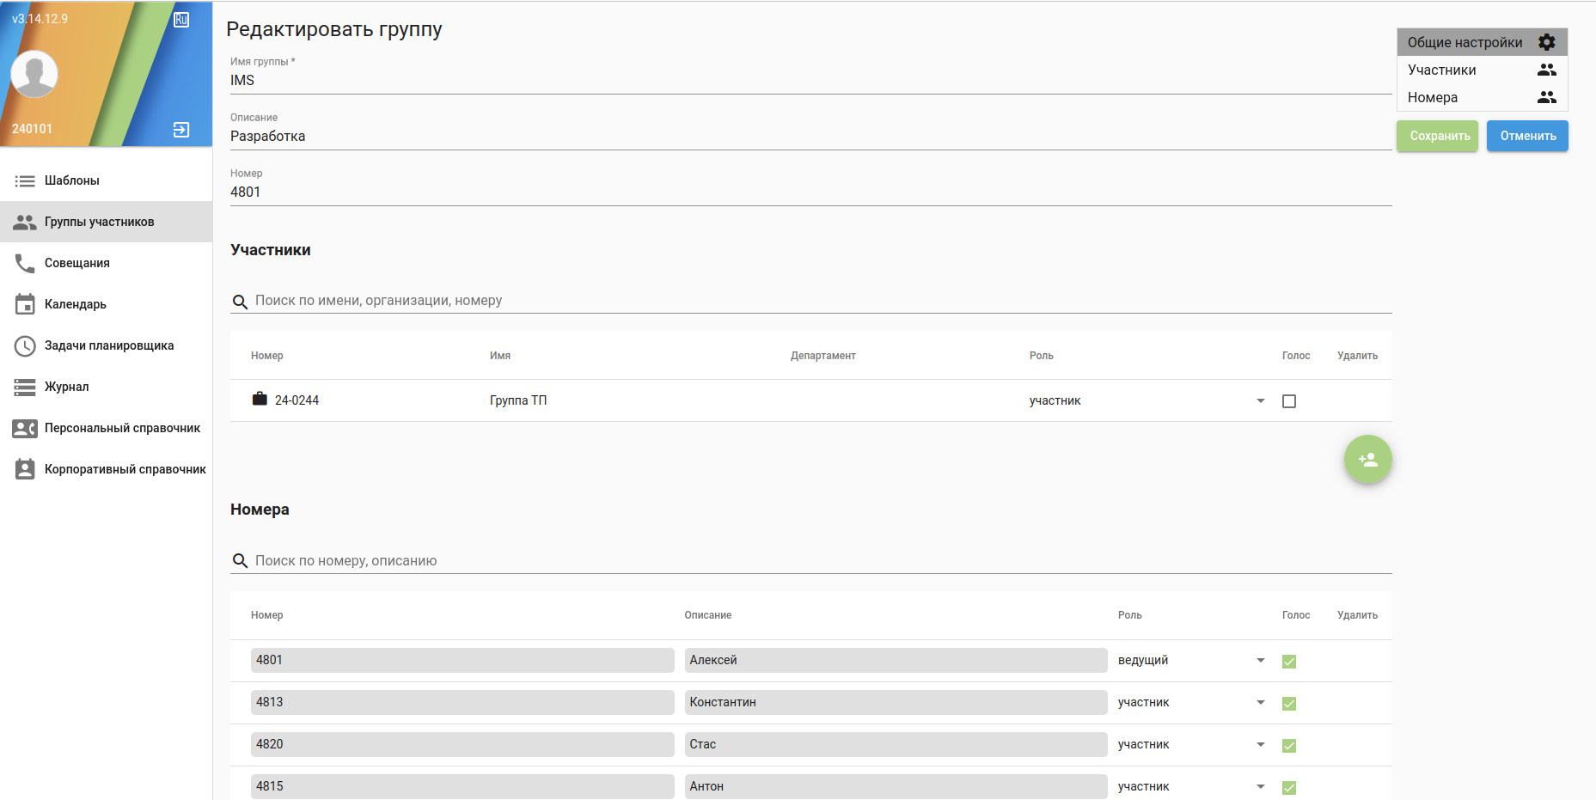This screenshot has height=800, width=1596.
Task: Switch language with the Ru icon
Action: [181, 20]
